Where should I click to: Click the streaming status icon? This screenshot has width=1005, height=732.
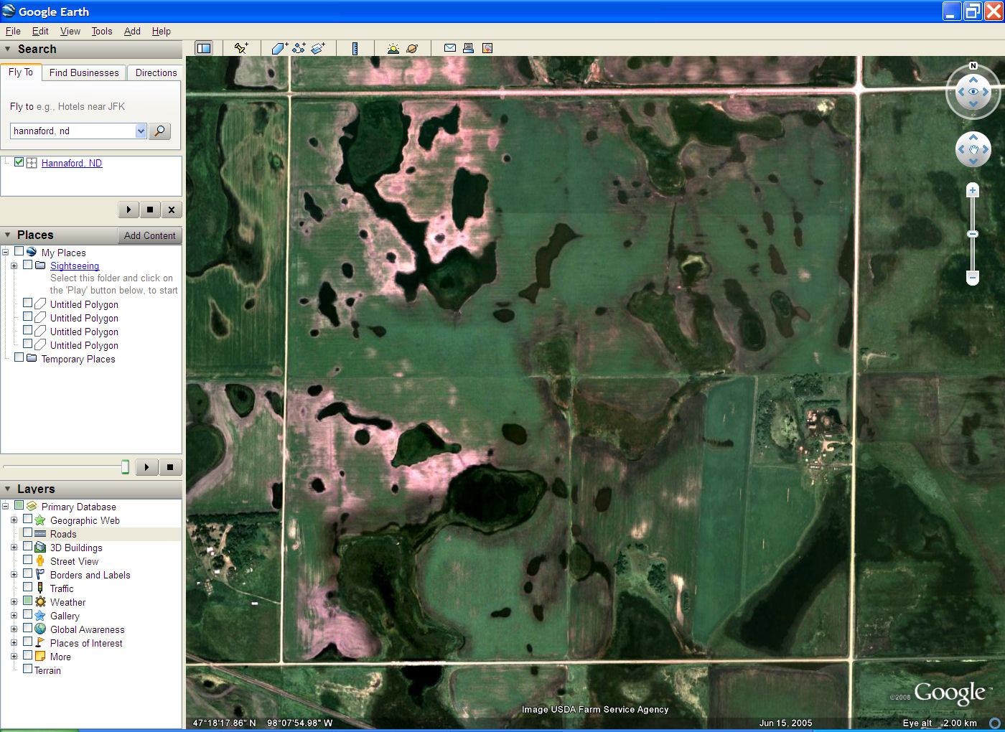tap(994, 723)
